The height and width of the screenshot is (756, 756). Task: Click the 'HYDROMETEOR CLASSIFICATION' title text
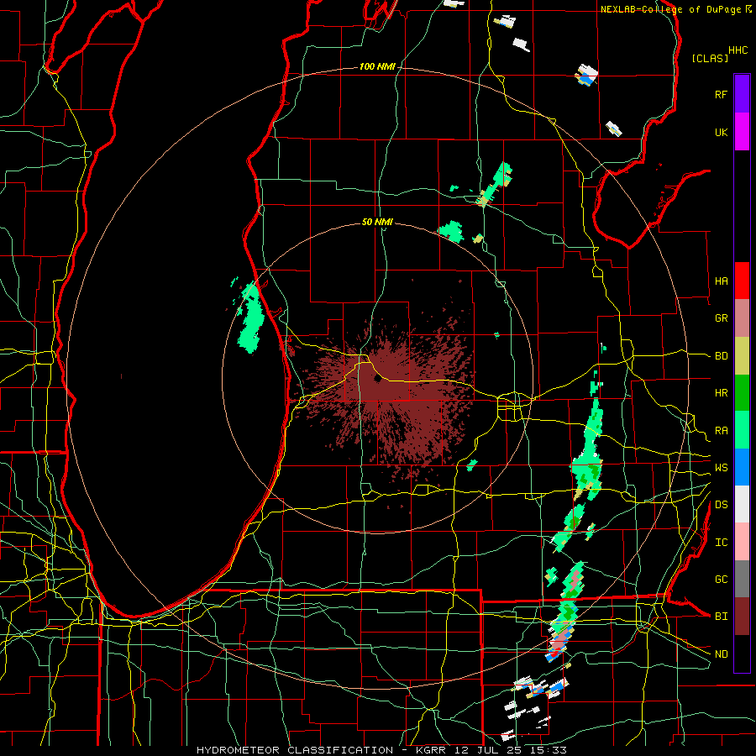point(295,750)
